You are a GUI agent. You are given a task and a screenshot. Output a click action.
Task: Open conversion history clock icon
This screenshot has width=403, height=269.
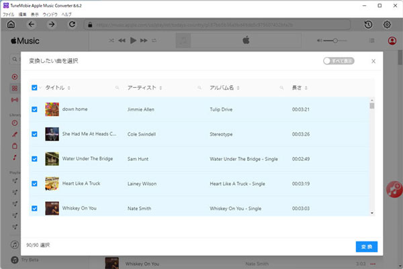[368, 25]
